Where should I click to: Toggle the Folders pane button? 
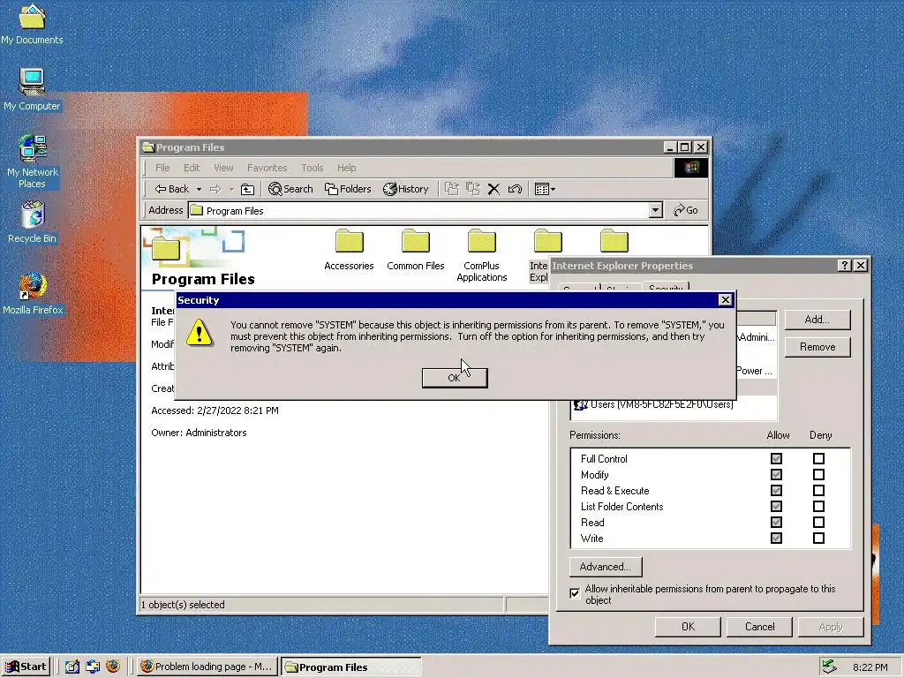click(x=348, y=189)
